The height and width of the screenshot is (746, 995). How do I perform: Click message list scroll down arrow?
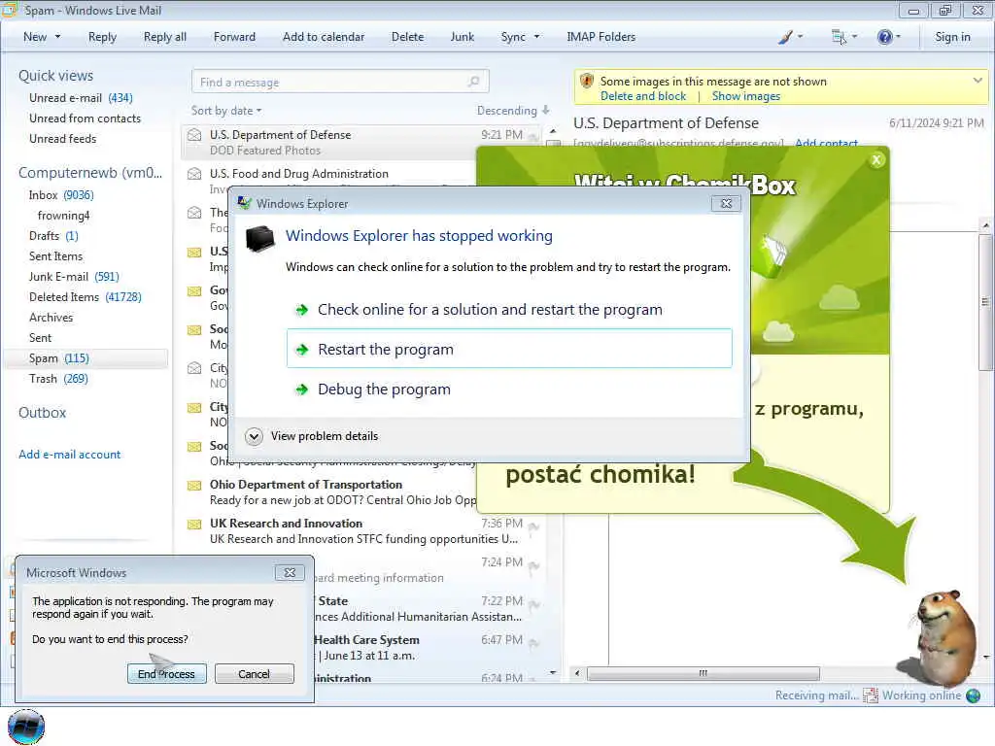(x=553, y=672)
